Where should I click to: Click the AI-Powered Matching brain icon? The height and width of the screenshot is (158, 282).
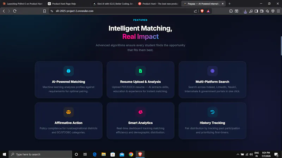[68, 71]
